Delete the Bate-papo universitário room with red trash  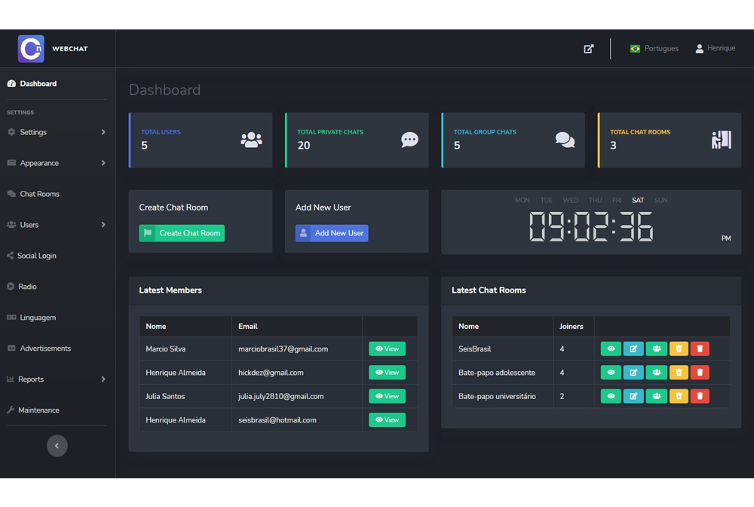(700, 396)
